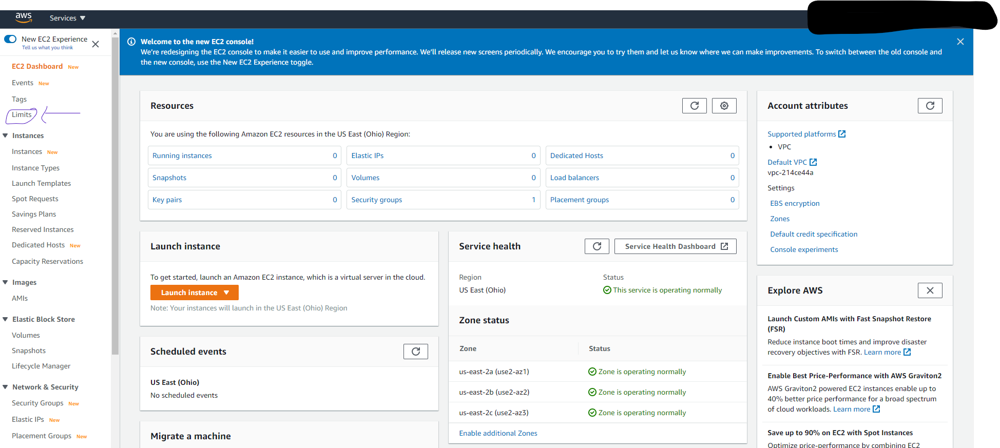This screenshot has width=1000, height=448.
Task: Go to Events in sidebar
Action: (x=23, y=83)
